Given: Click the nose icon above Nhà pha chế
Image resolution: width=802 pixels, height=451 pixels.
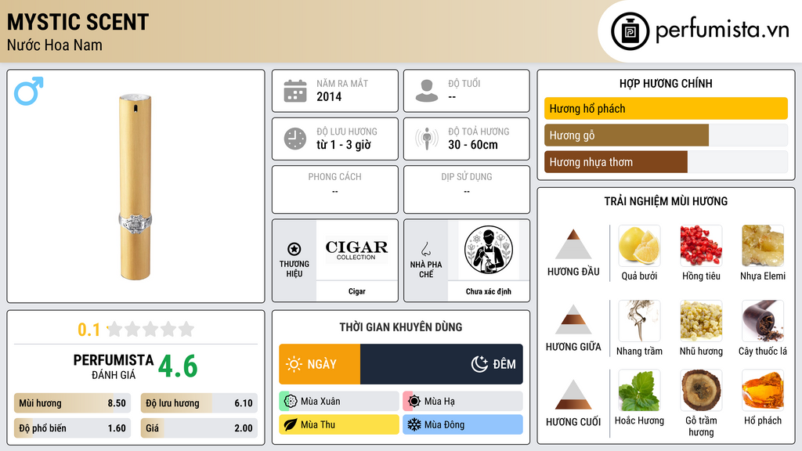Looking at the screenshot, I should 425,249.
